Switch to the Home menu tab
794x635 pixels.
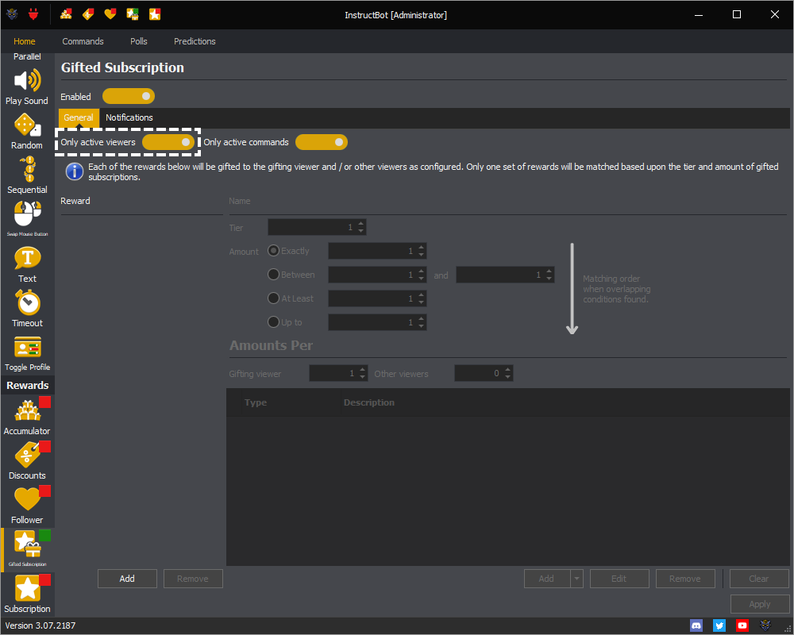point(25,41)
